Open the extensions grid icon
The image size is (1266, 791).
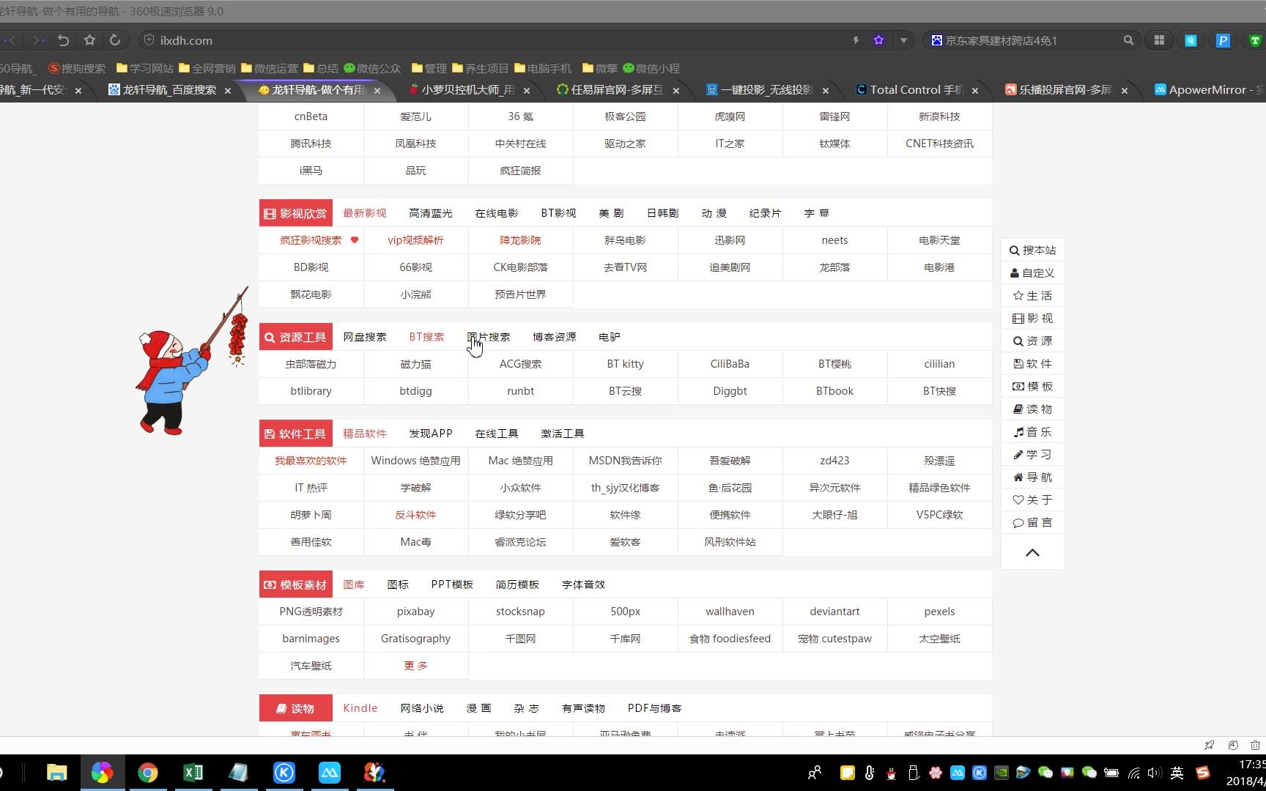coord(1159,40)
